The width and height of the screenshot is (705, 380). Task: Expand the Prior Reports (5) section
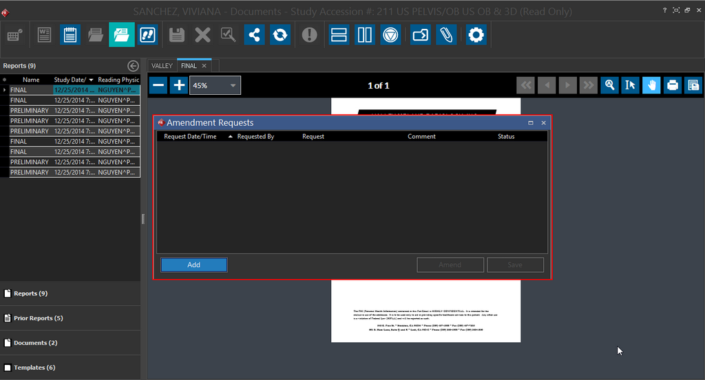(39, 318)
